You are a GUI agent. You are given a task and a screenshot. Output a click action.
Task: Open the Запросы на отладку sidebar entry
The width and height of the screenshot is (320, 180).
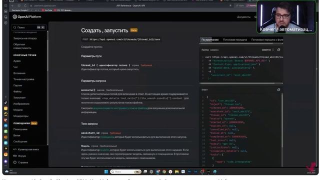click(25, 38)
